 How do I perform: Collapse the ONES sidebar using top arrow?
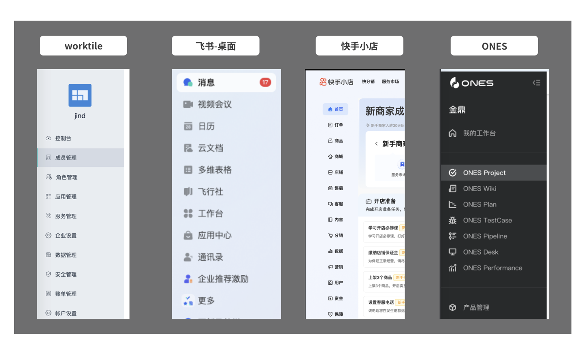click(536, 83)
